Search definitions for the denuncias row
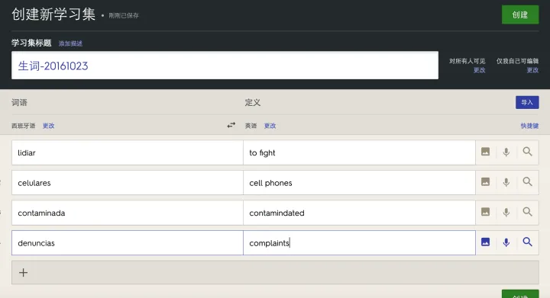This screenshot has height=298, width=550. 527,242
